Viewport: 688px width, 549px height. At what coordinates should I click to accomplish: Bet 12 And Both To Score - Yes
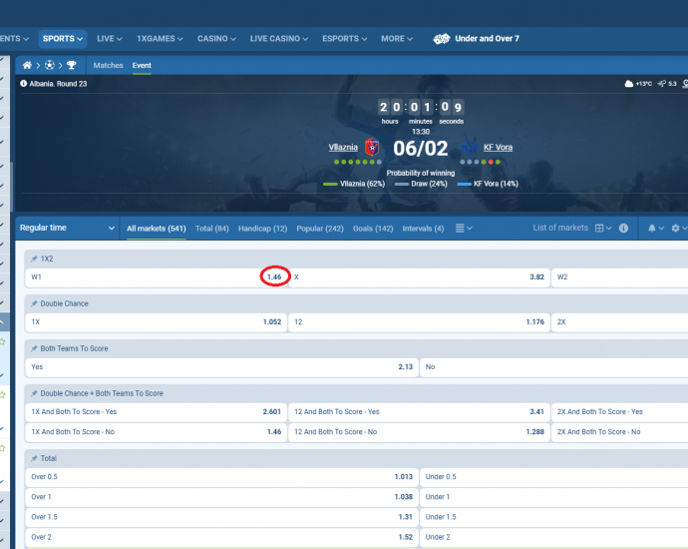[x=419, y=412]
